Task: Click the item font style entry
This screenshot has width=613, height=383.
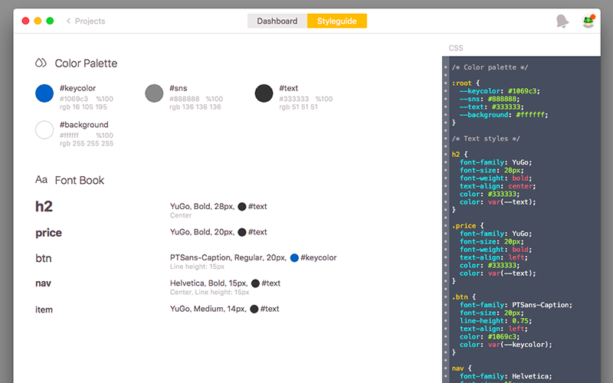Action: coord(44,309)
